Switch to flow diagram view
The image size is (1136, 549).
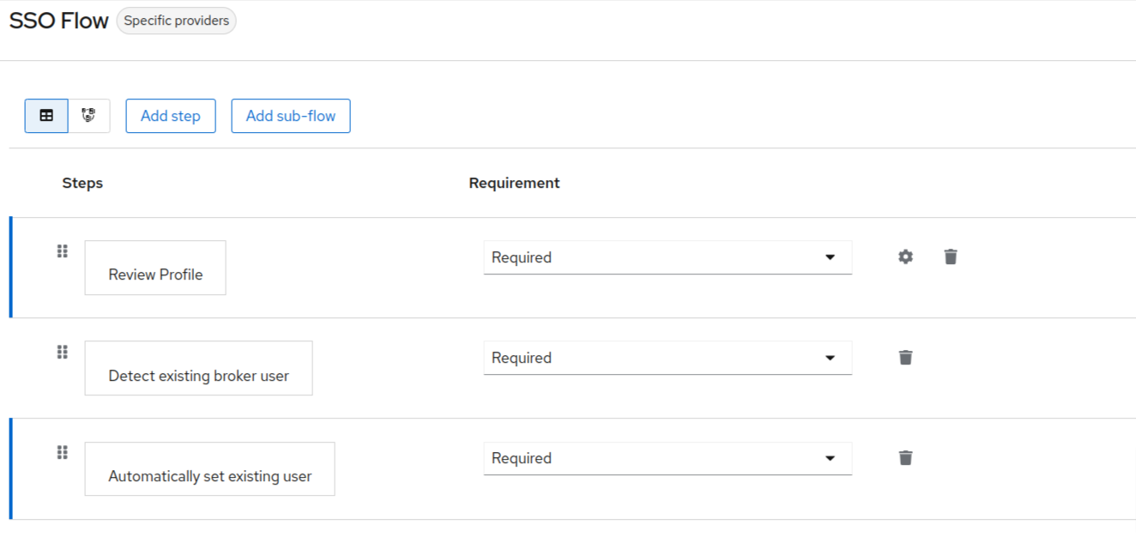click(x=88, y=116)
